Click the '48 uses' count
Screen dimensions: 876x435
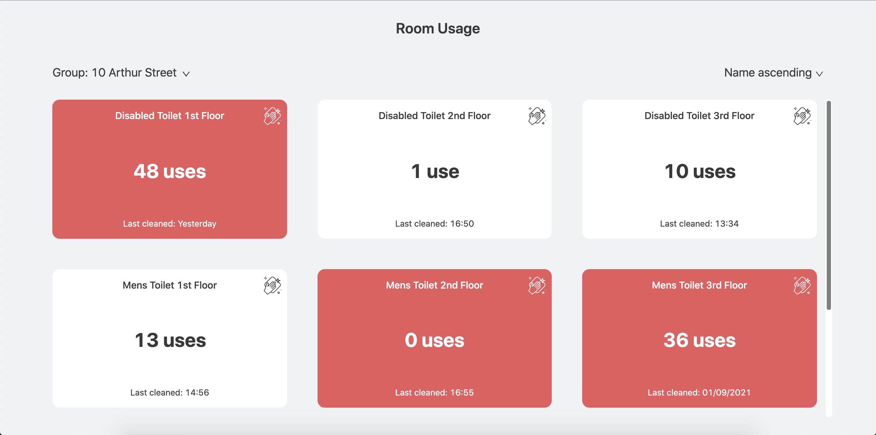point(170,171)
